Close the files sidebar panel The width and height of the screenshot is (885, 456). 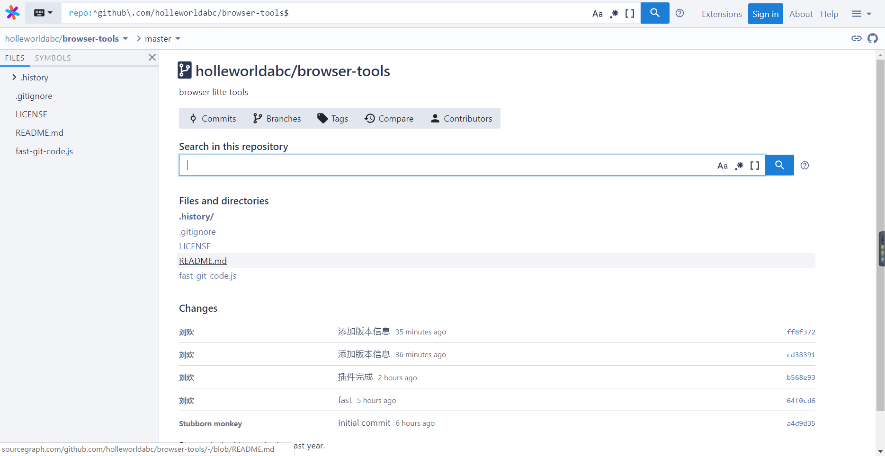(x=152, y=57)
